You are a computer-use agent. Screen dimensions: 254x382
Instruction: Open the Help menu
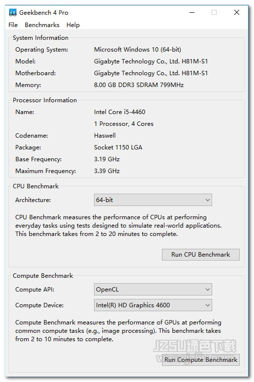click(x=73, y=25)
